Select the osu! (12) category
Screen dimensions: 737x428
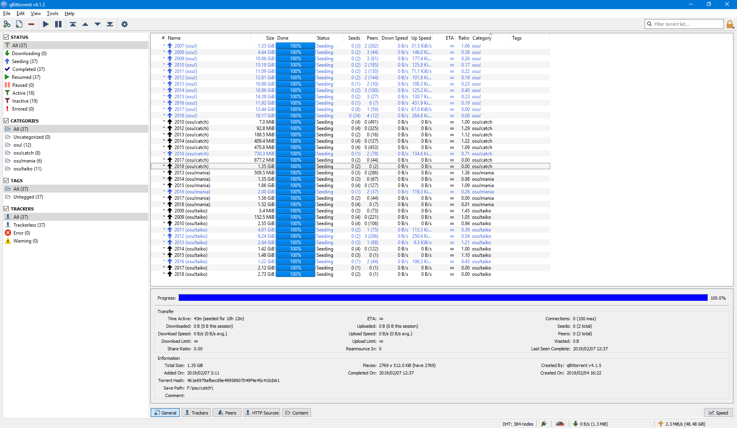click(76, 145)
